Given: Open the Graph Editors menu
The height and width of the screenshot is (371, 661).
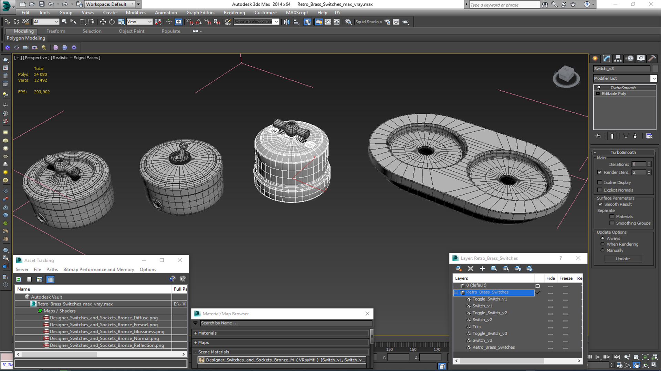Looking at the screenshot, I should pos(200,12).
